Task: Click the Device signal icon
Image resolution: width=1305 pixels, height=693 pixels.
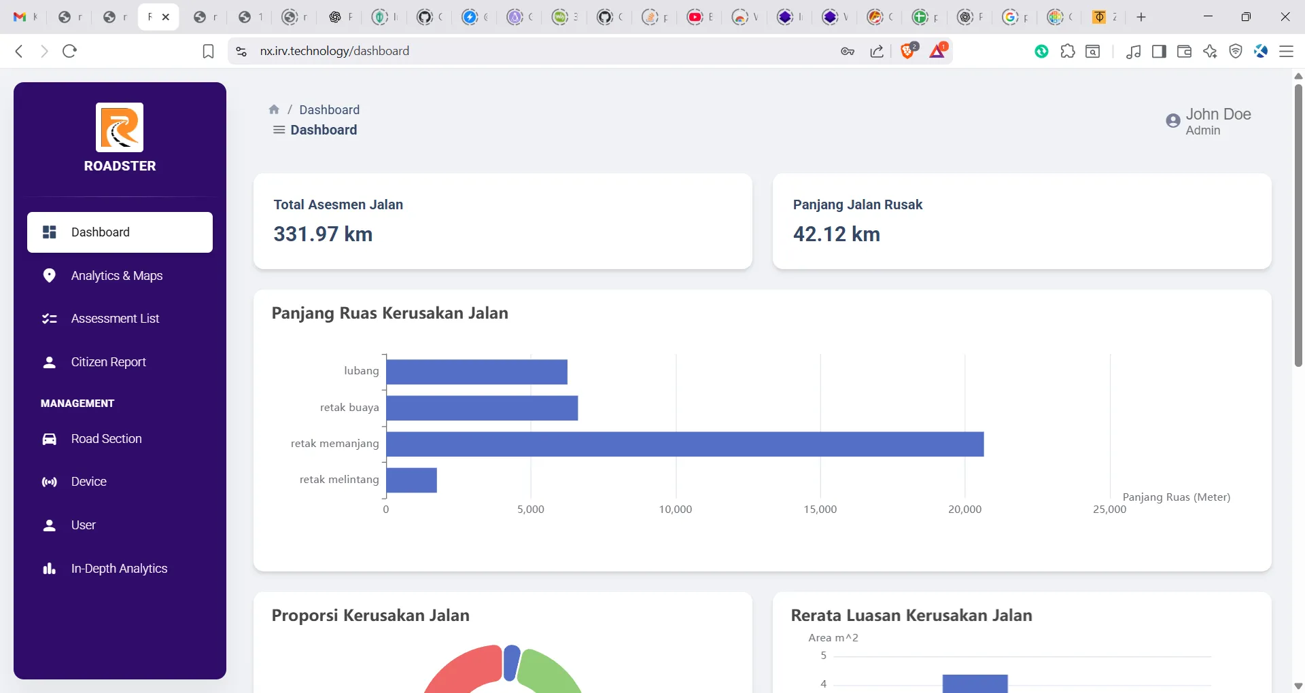Action: [x=49, y=482]
